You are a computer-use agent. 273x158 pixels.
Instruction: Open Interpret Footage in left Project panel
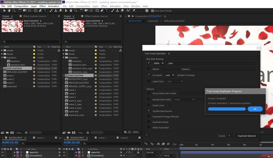tap(2, 133)
